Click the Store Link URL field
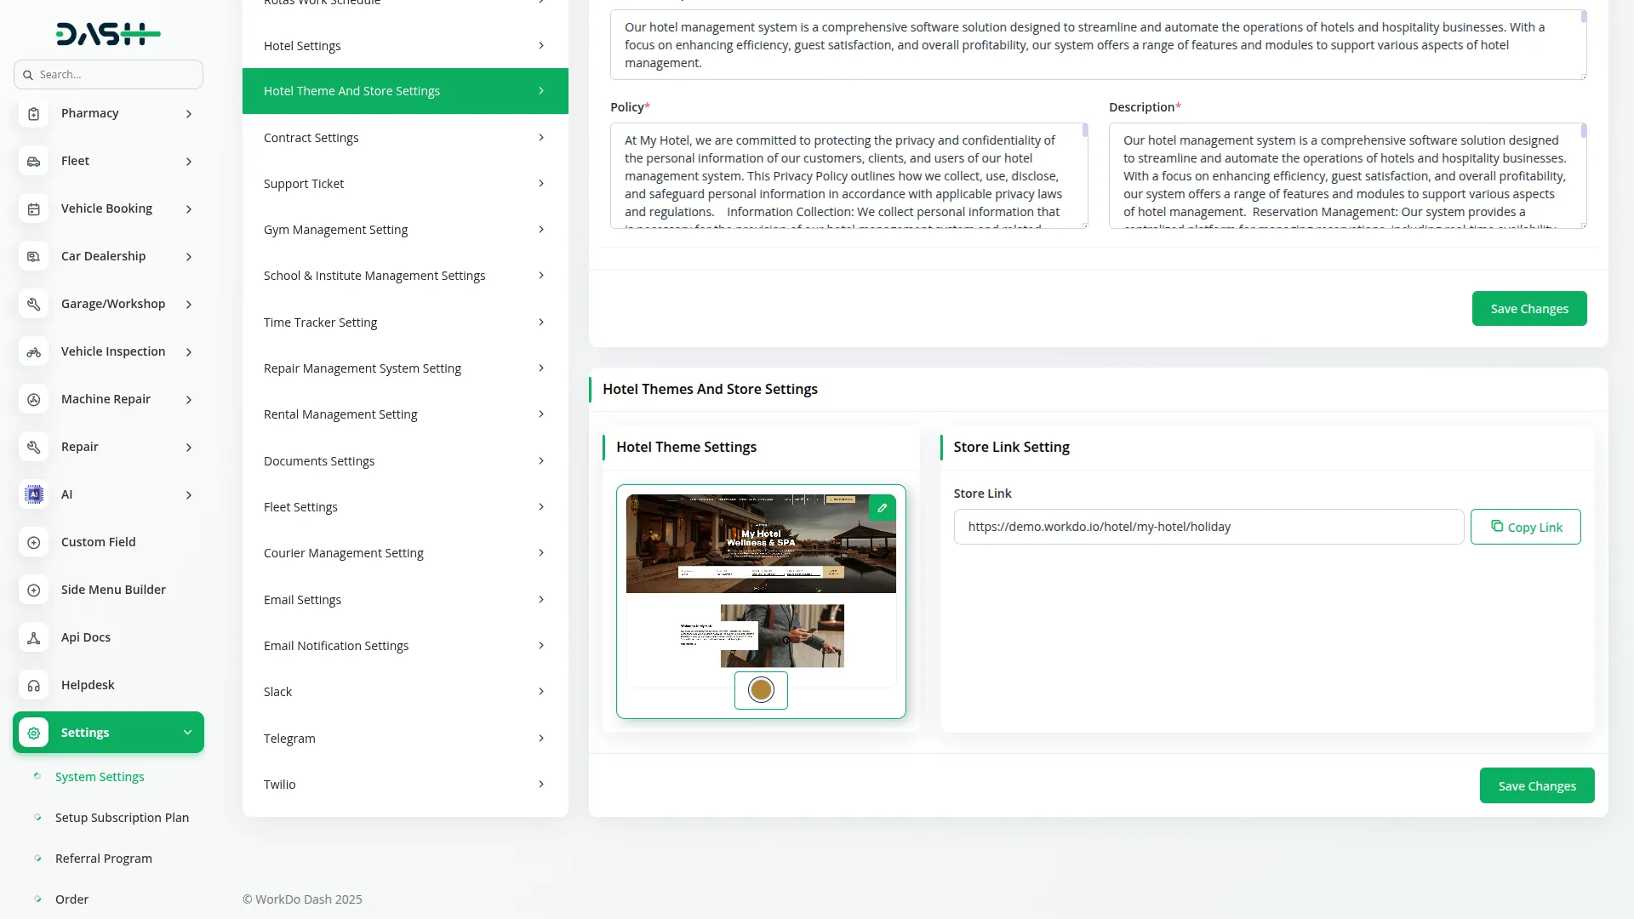 (x=1208, y=527)
